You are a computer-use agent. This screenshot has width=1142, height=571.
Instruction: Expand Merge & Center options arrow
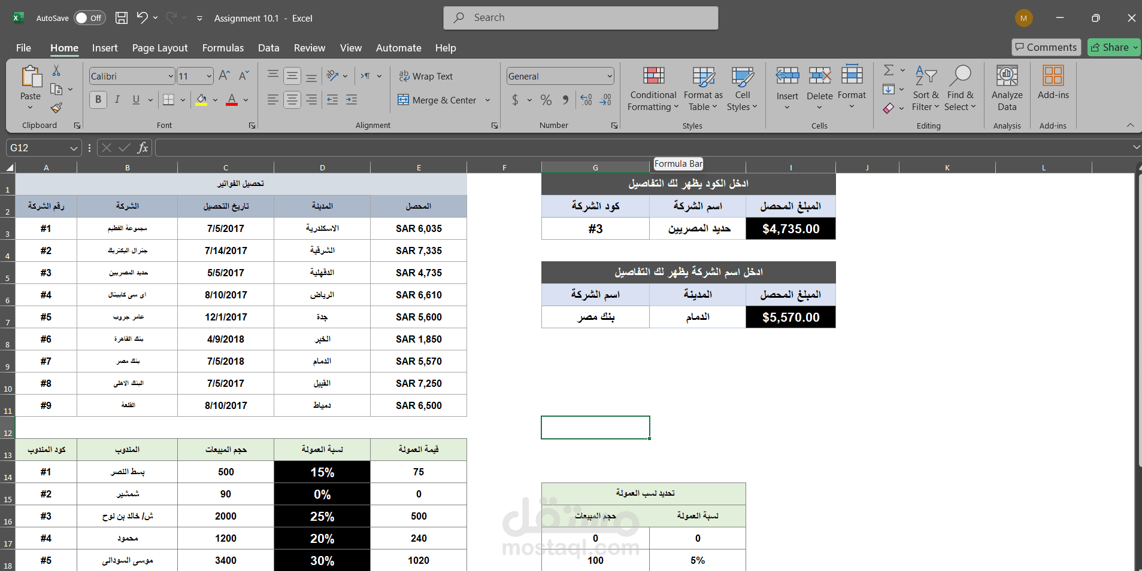(487, 100)
